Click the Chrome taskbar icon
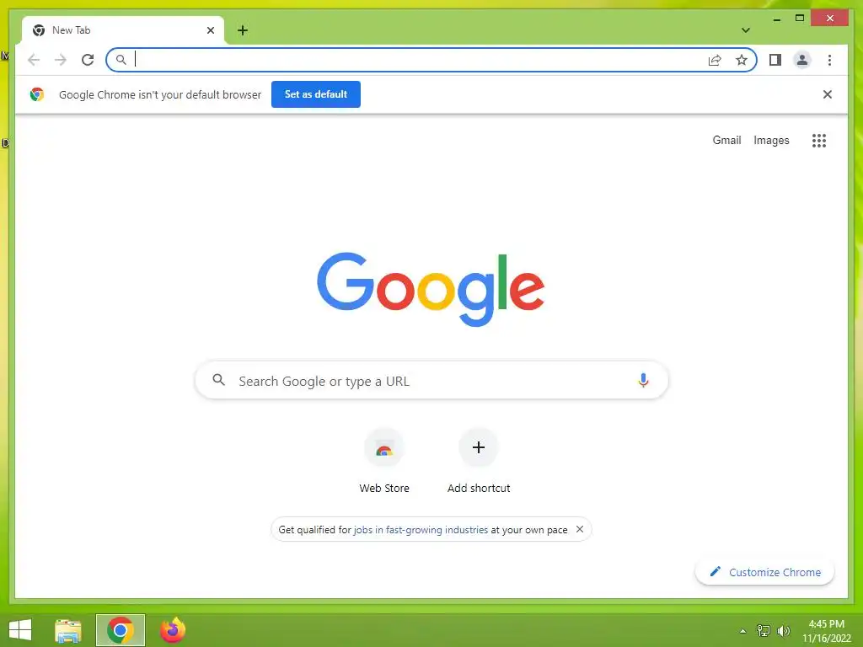The image size is (863, 647). (120, 630)
